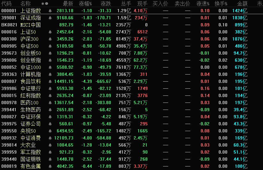The image size is (263, 170).
Task: Select the 上证指数 index name
Action: pyautogui.click(x=30, y=11)
